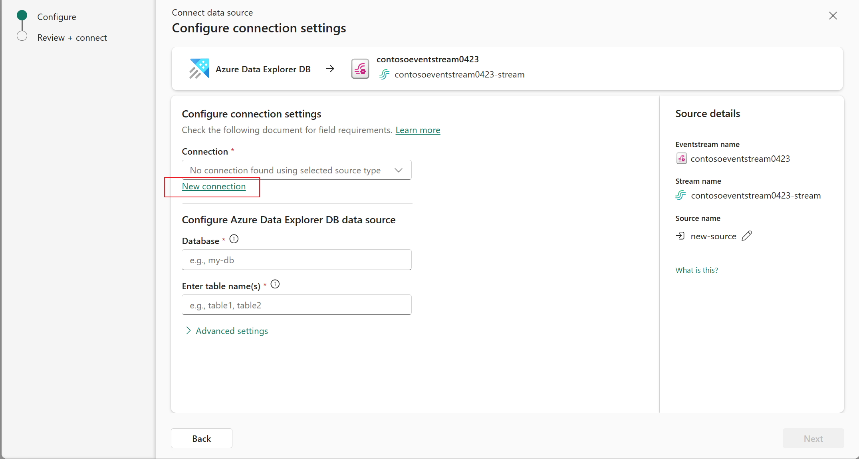Click the arrow icon beside new-source
Screen dimensions: 859x459
tap(680, 236)
